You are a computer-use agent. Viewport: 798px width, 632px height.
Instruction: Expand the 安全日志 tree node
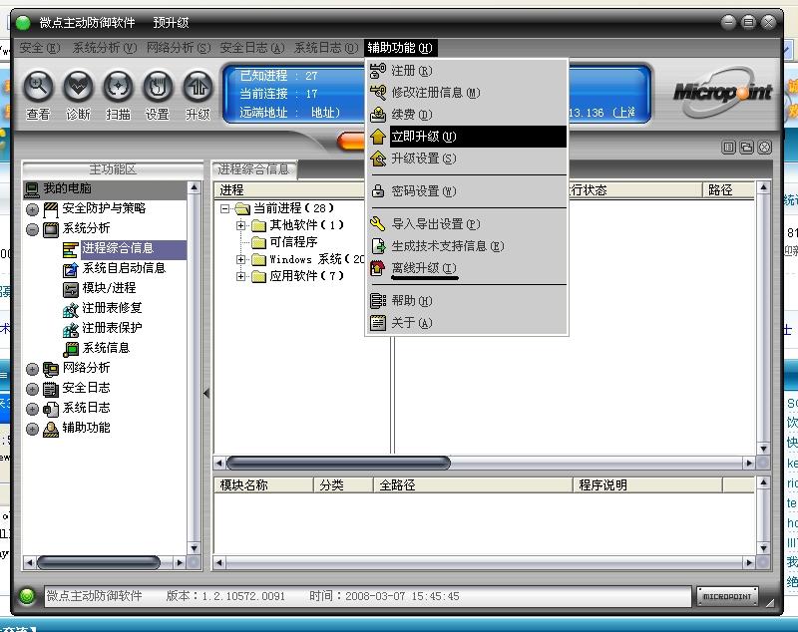[x=32, y=389]
